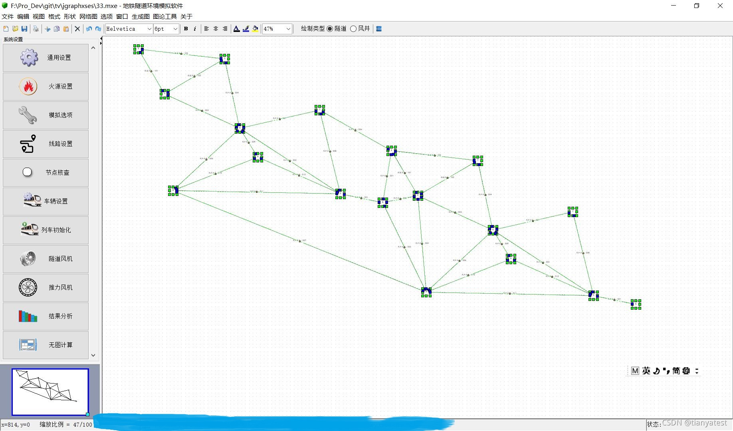Align text to the left
Screen dimensions: 733x431
[x=206, y=29]
